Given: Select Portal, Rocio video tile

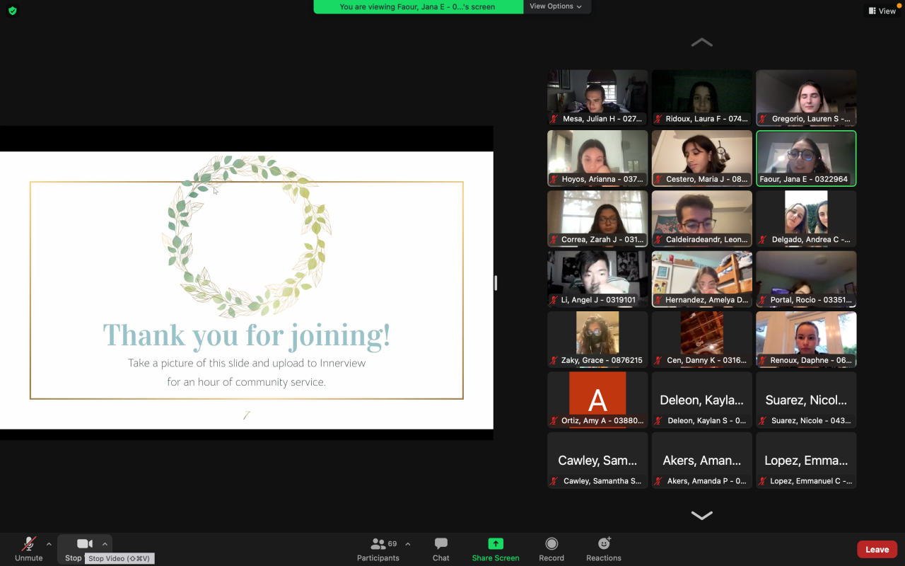Looking at the screenshot, I should [x=806, y=279].
